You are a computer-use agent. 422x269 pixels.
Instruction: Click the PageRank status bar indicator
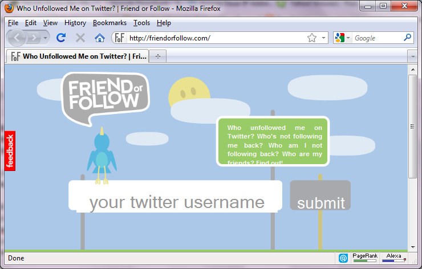click(365, 258)
